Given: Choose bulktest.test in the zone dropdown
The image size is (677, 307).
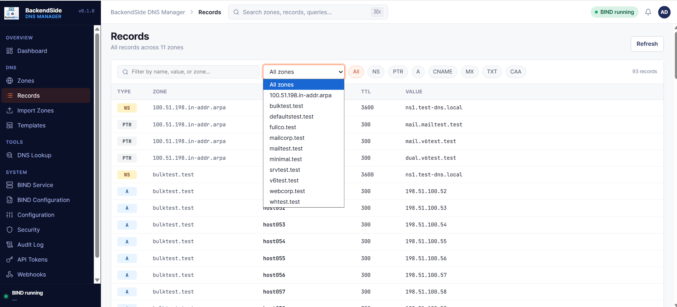Looking at the screenshot, I should (303, 106).
